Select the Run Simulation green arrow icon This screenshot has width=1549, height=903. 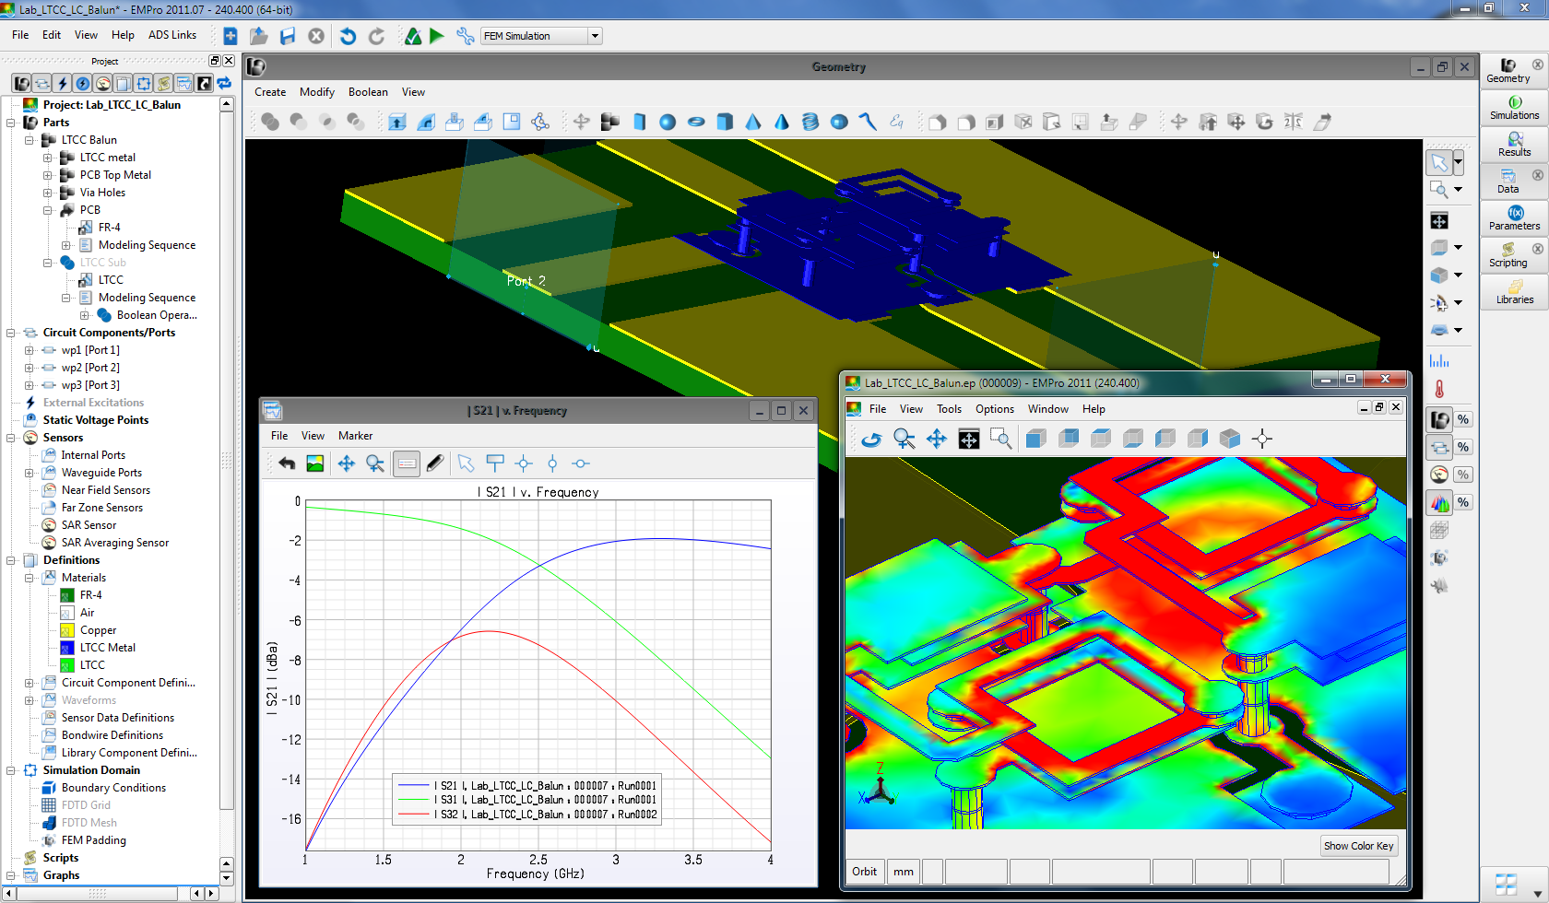coord(436,35)
